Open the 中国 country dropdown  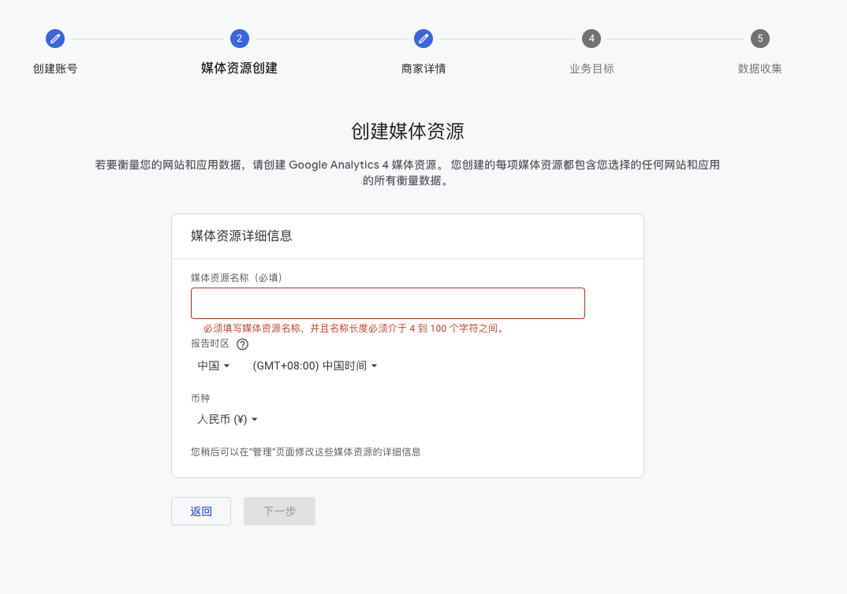pyautogui.click(x=213, y=366)
